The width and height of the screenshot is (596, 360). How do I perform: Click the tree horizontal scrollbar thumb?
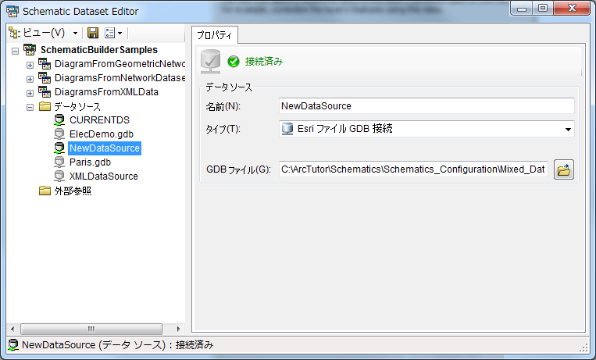coord(91,329)
